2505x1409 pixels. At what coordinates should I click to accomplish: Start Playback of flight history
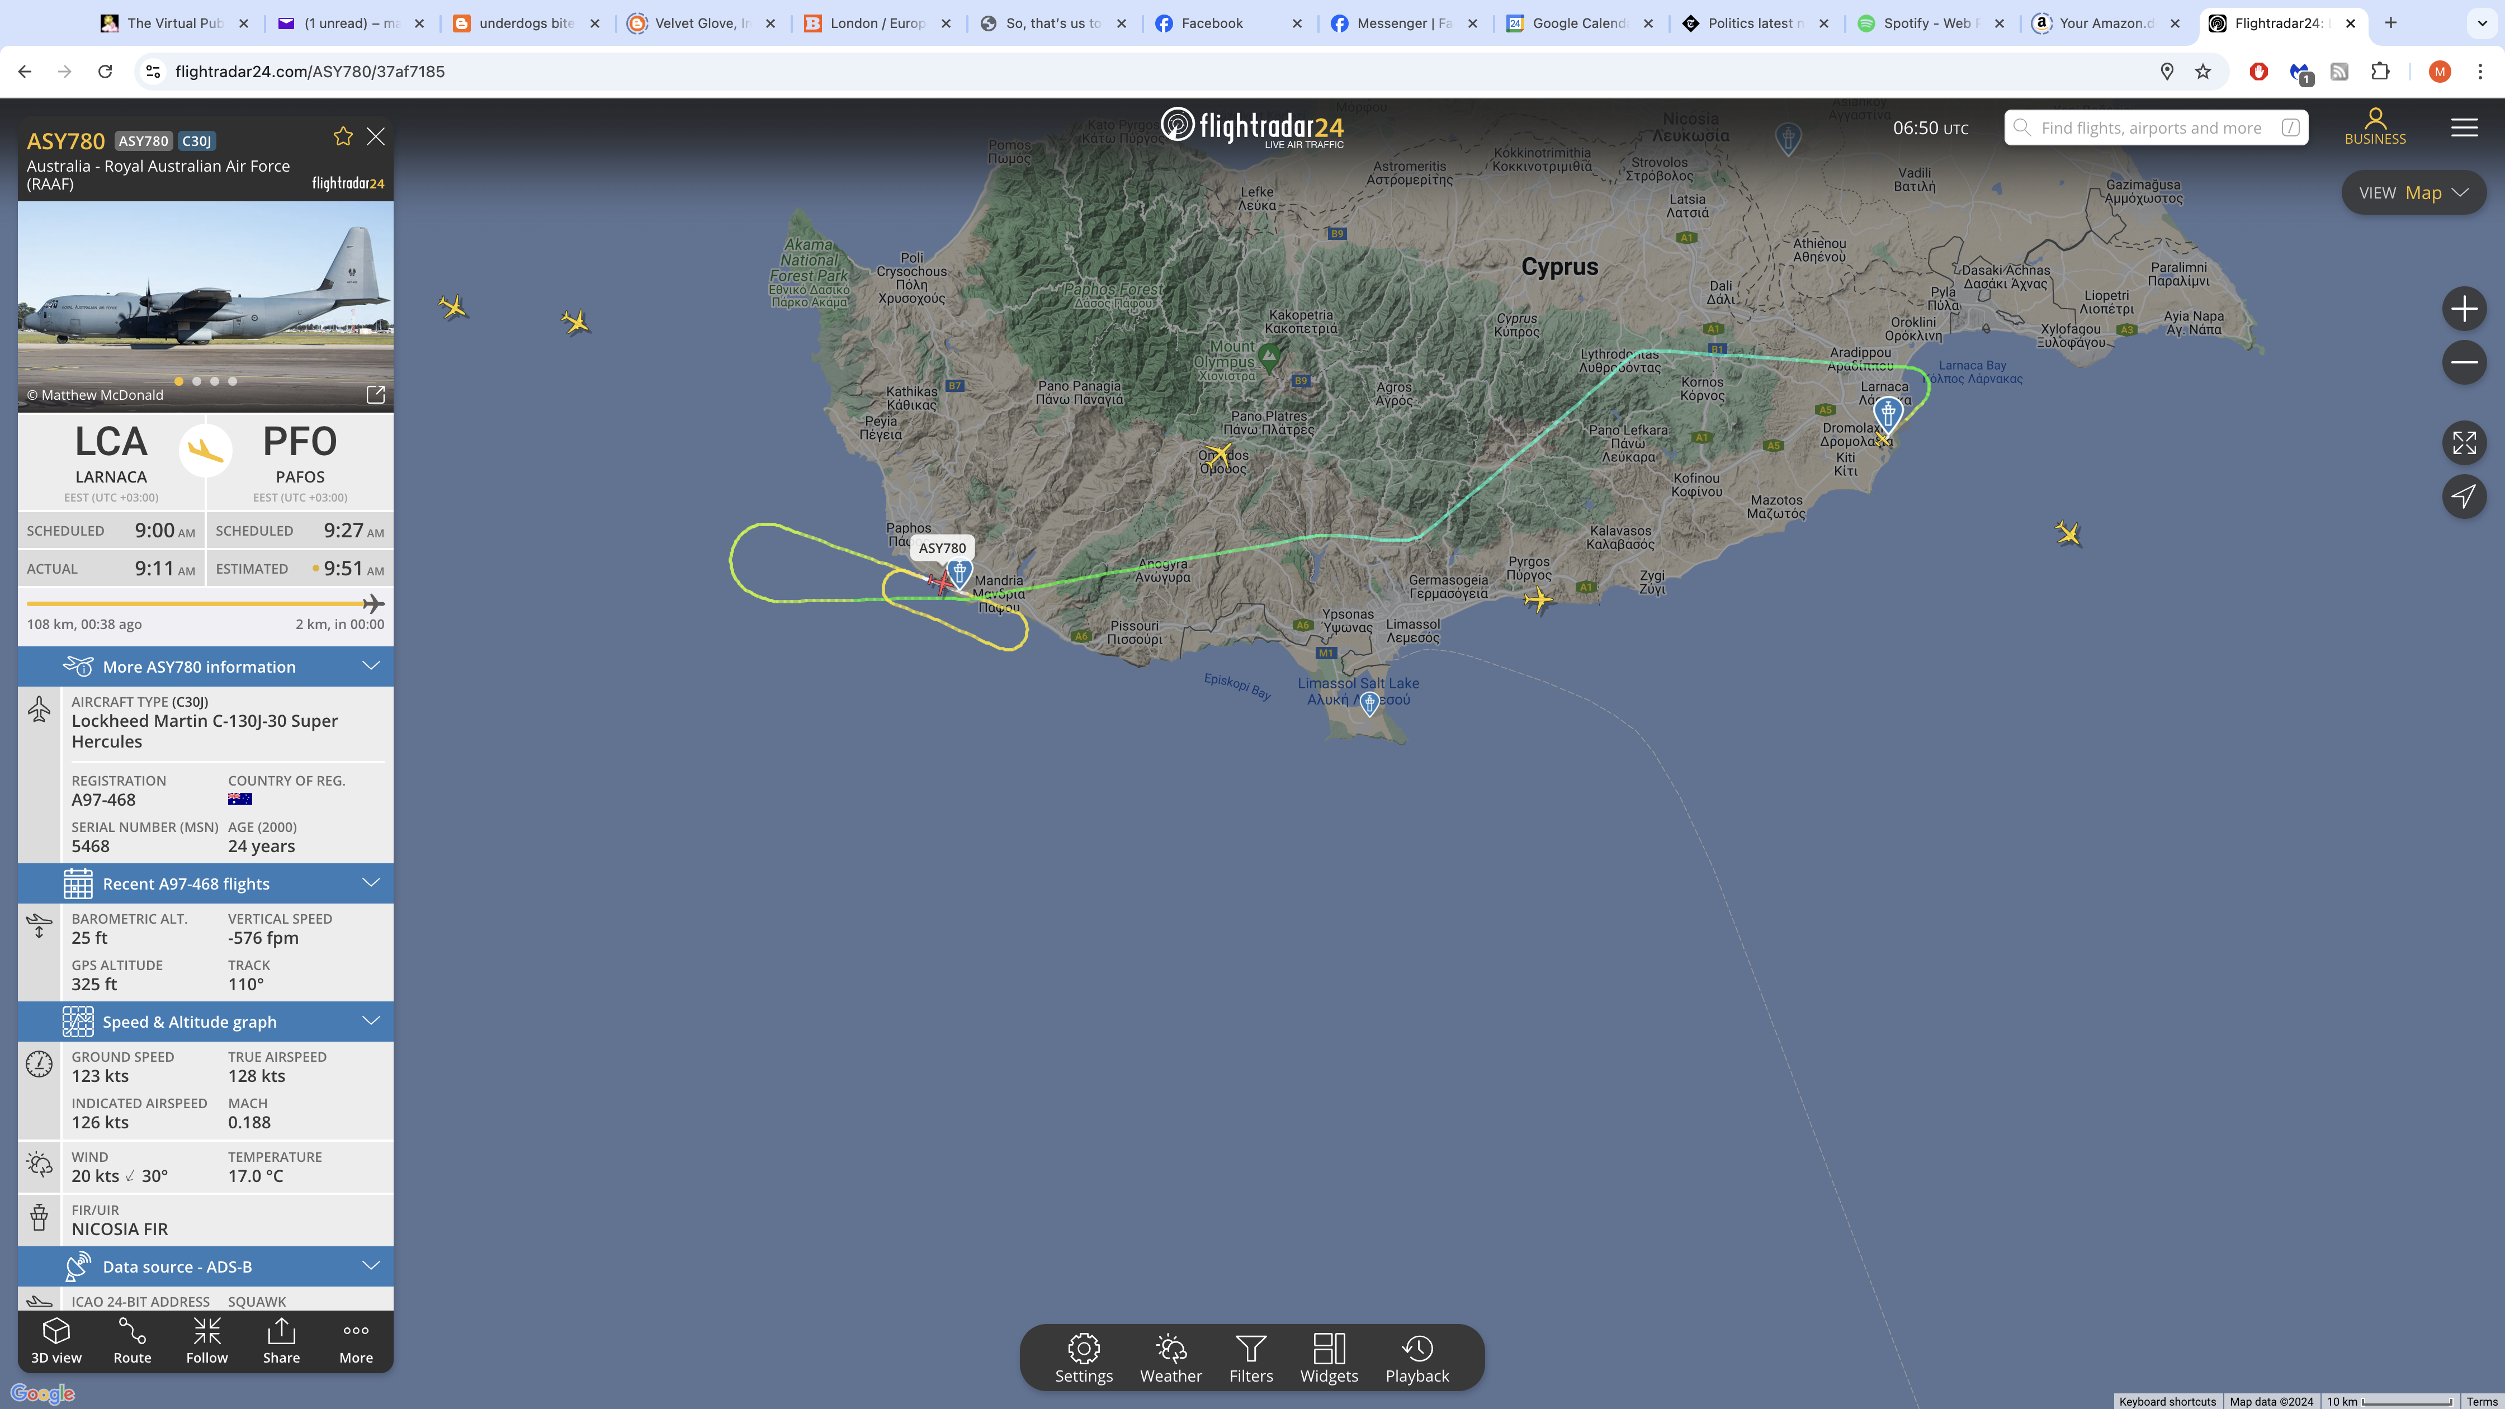[x=1417, y=1359]
